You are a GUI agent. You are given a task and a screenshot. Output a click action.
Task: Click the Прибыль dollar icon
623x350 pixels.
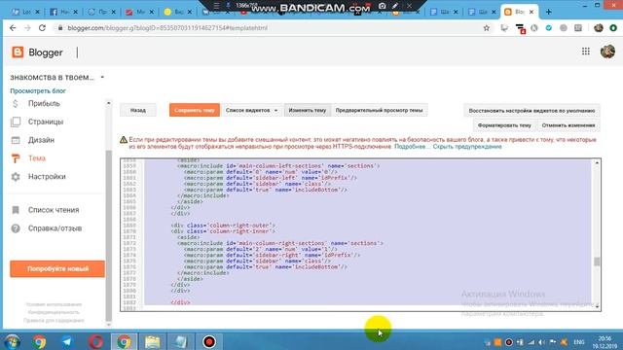click(x=16, y=104)
